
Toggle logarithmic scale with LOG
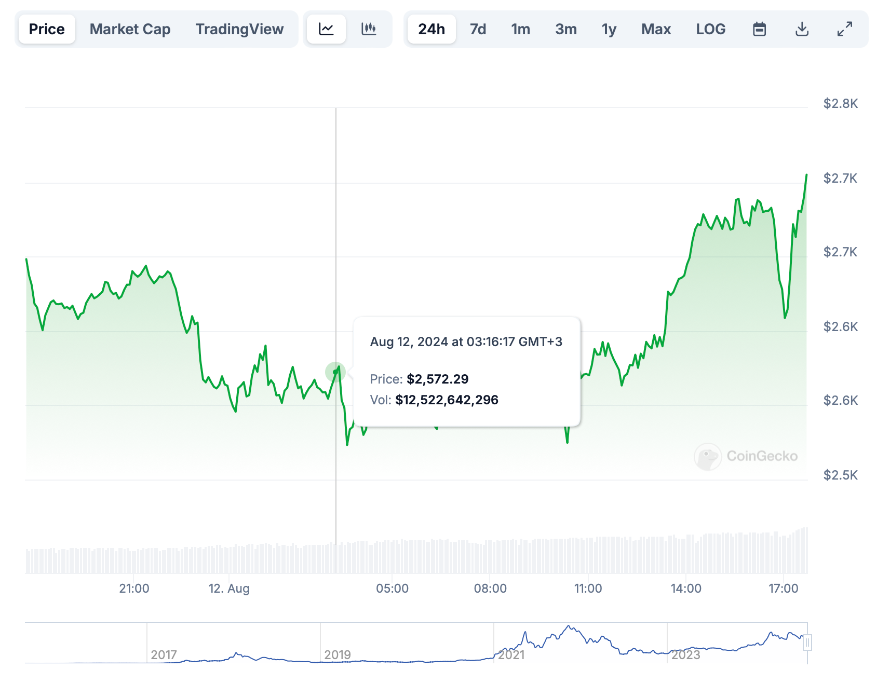(710, 29)
